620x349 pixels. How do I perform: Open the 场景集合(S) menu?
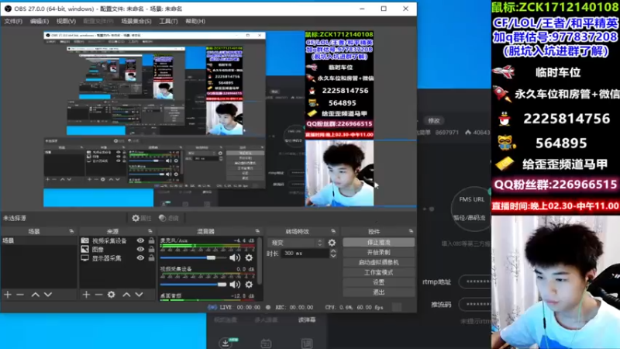pyautogui.click(x=136, y=21)
